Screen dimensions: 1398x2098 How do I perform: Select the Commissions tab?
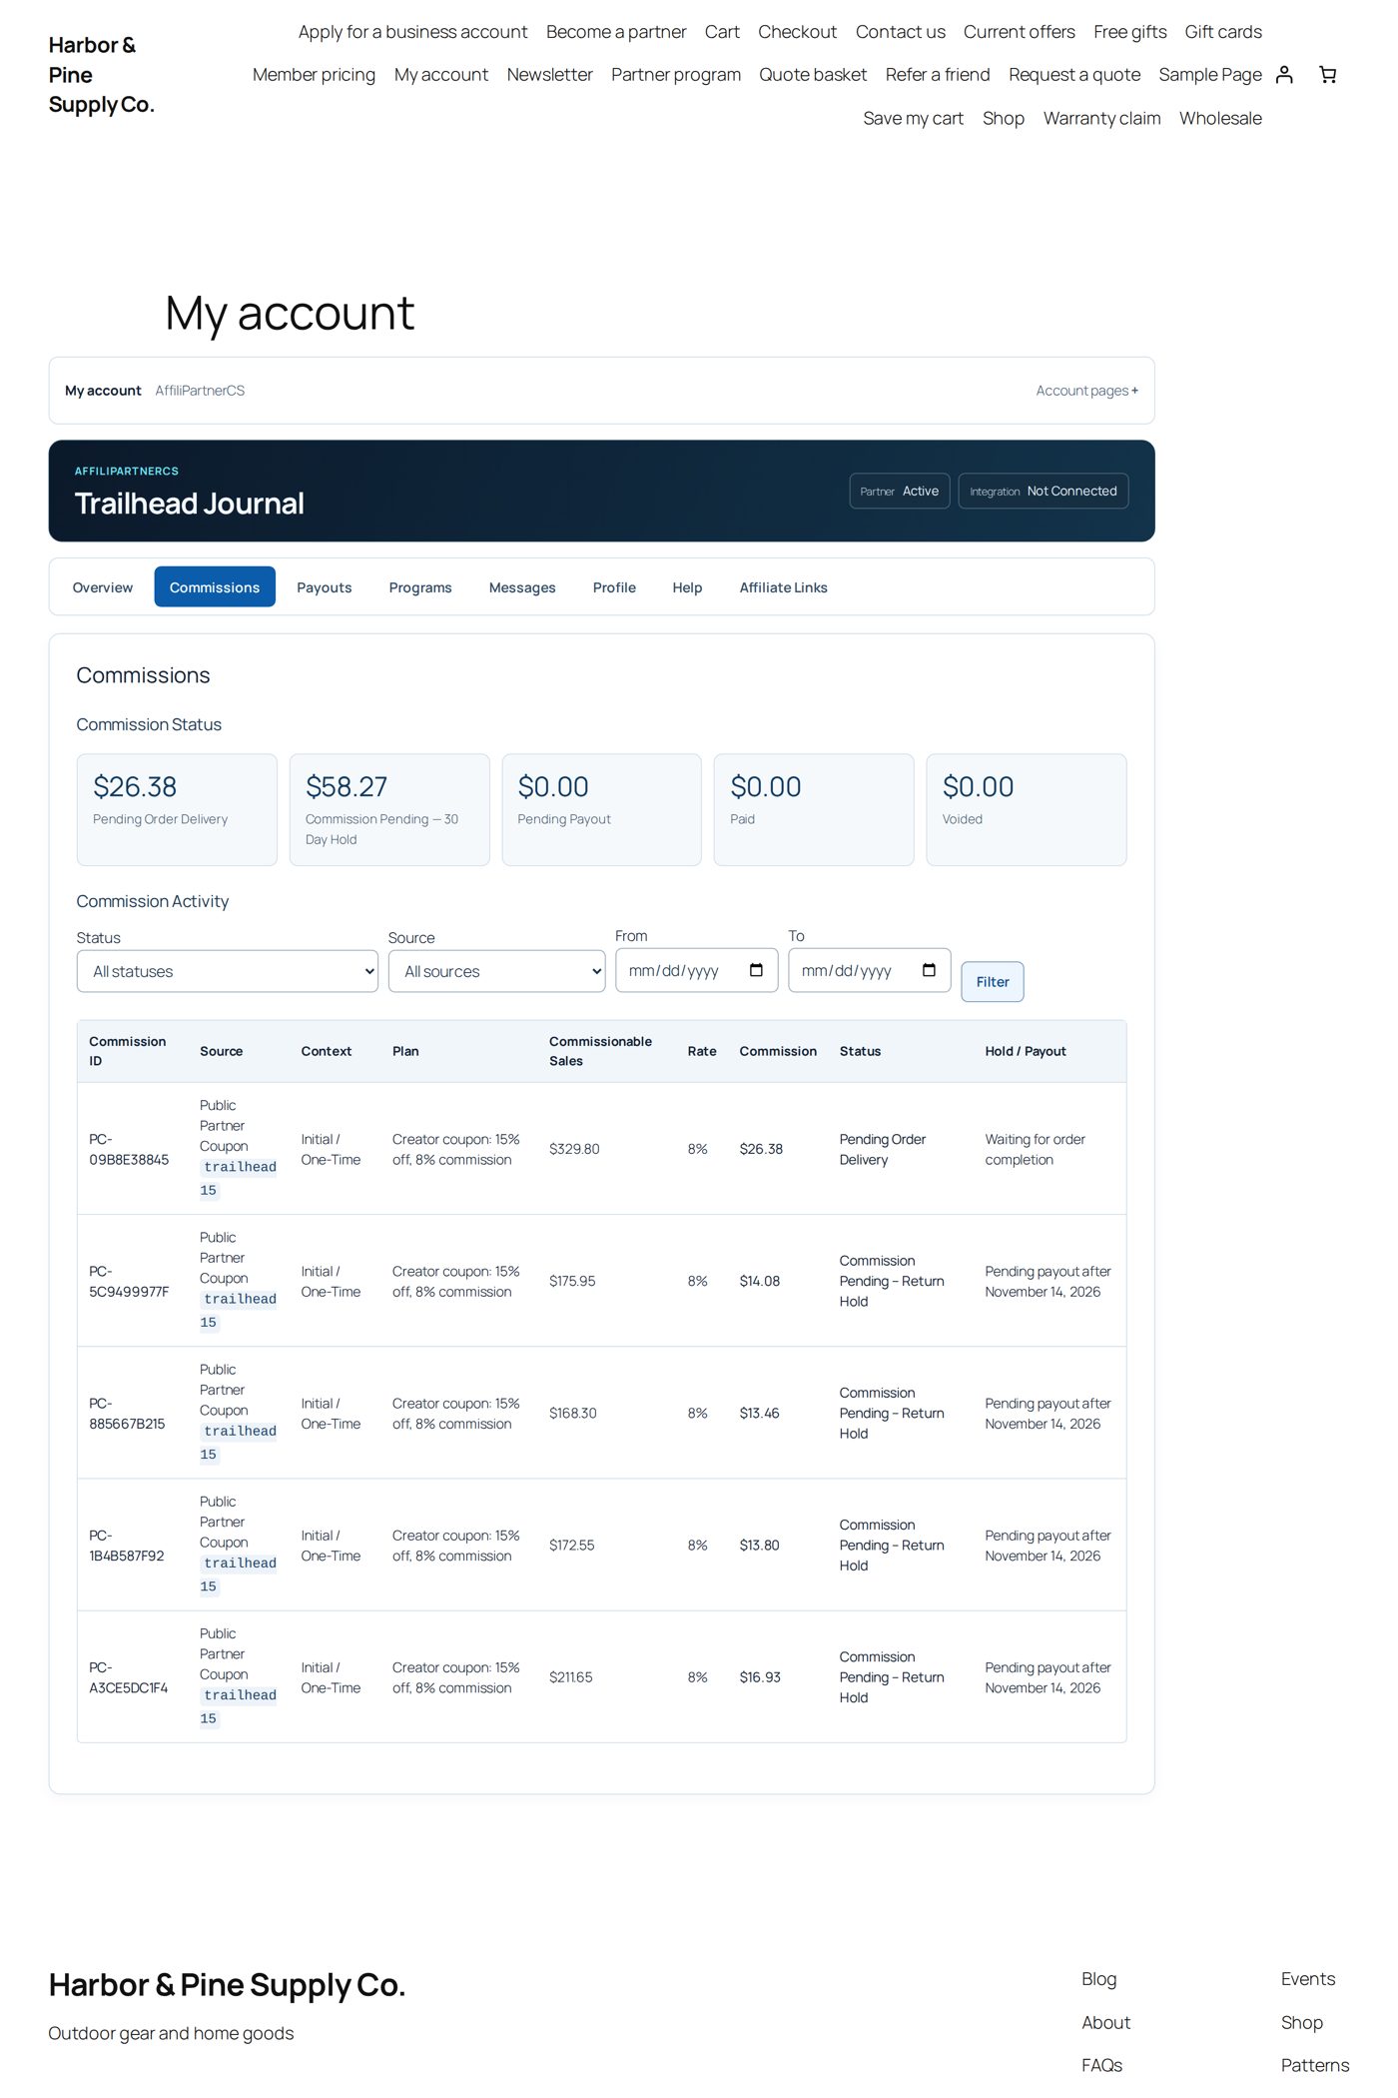[x=215, y=587]
